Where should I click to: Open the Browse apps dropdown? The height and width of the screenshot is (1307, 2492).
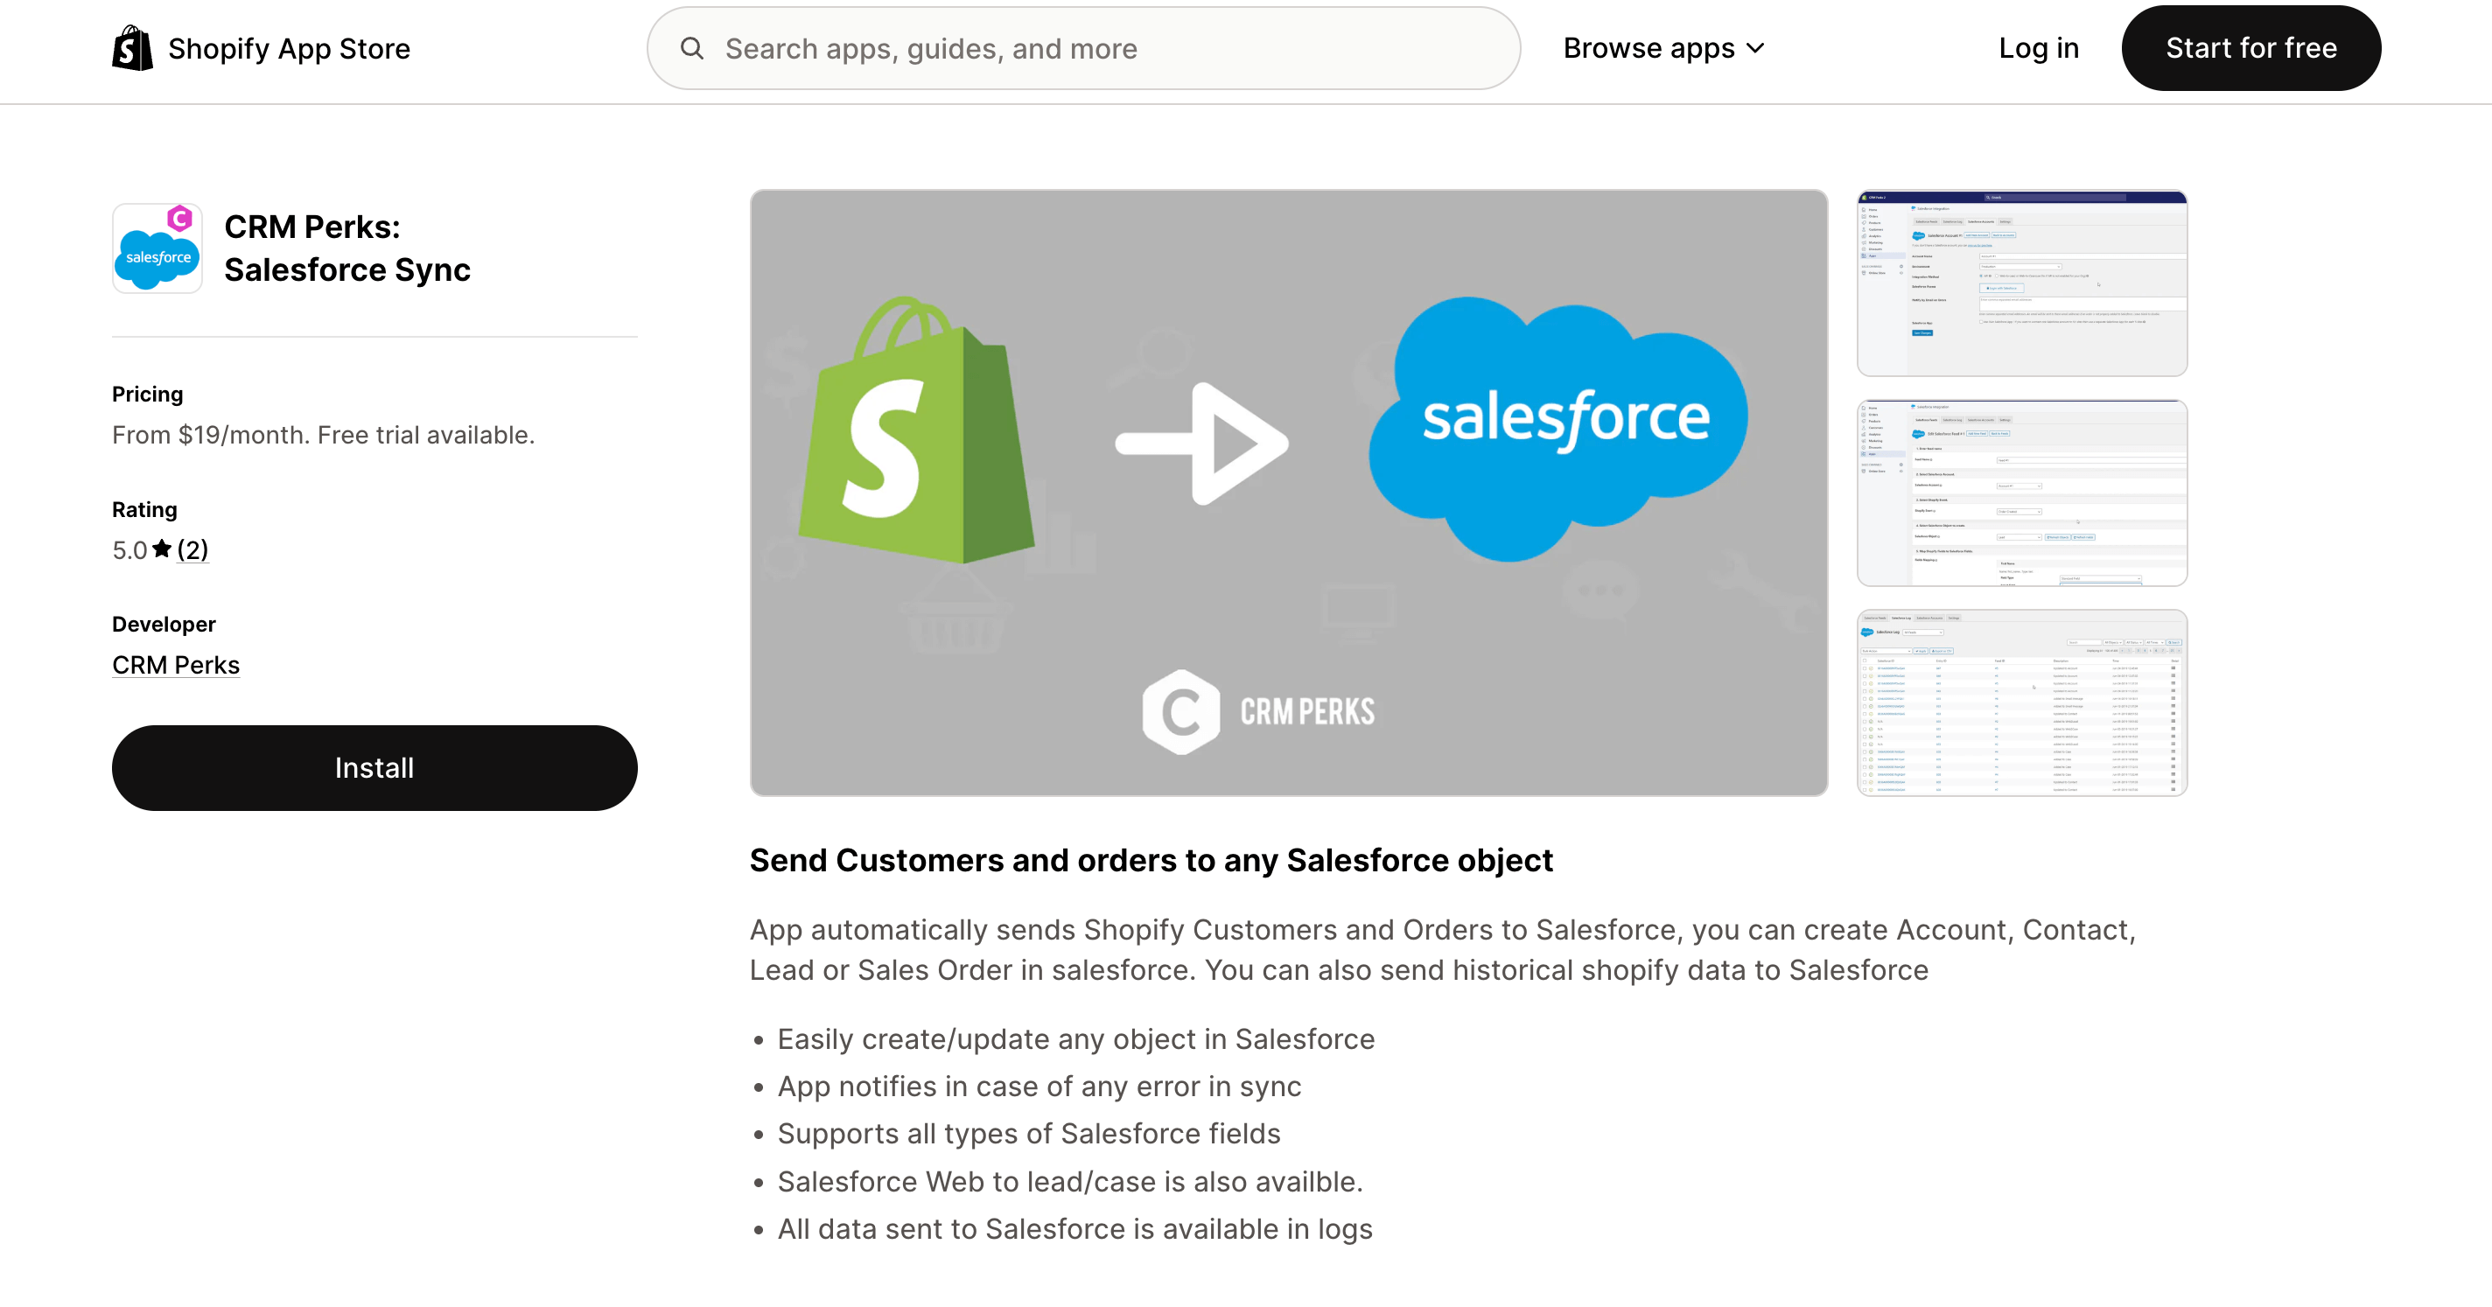click(x=1649, y=47)
